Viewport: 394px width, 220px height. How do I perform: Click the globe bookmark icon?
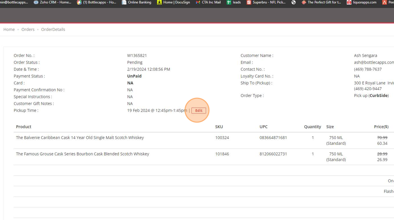pos(293,2)
